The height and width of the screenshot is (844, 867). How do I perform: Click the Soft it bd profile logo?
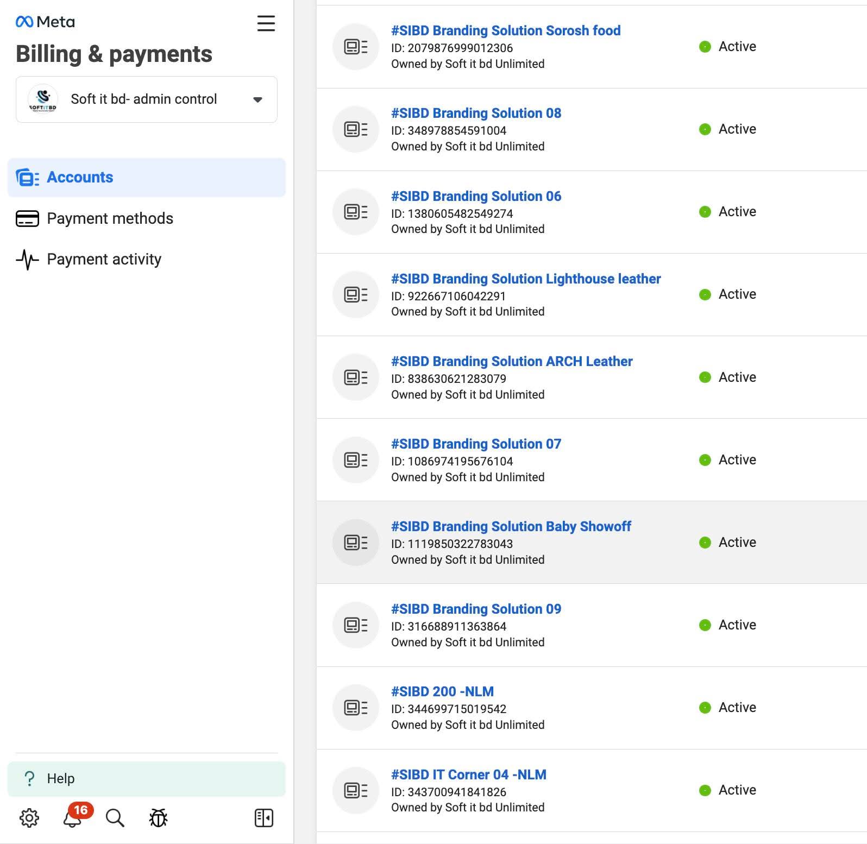coord(43,99)
